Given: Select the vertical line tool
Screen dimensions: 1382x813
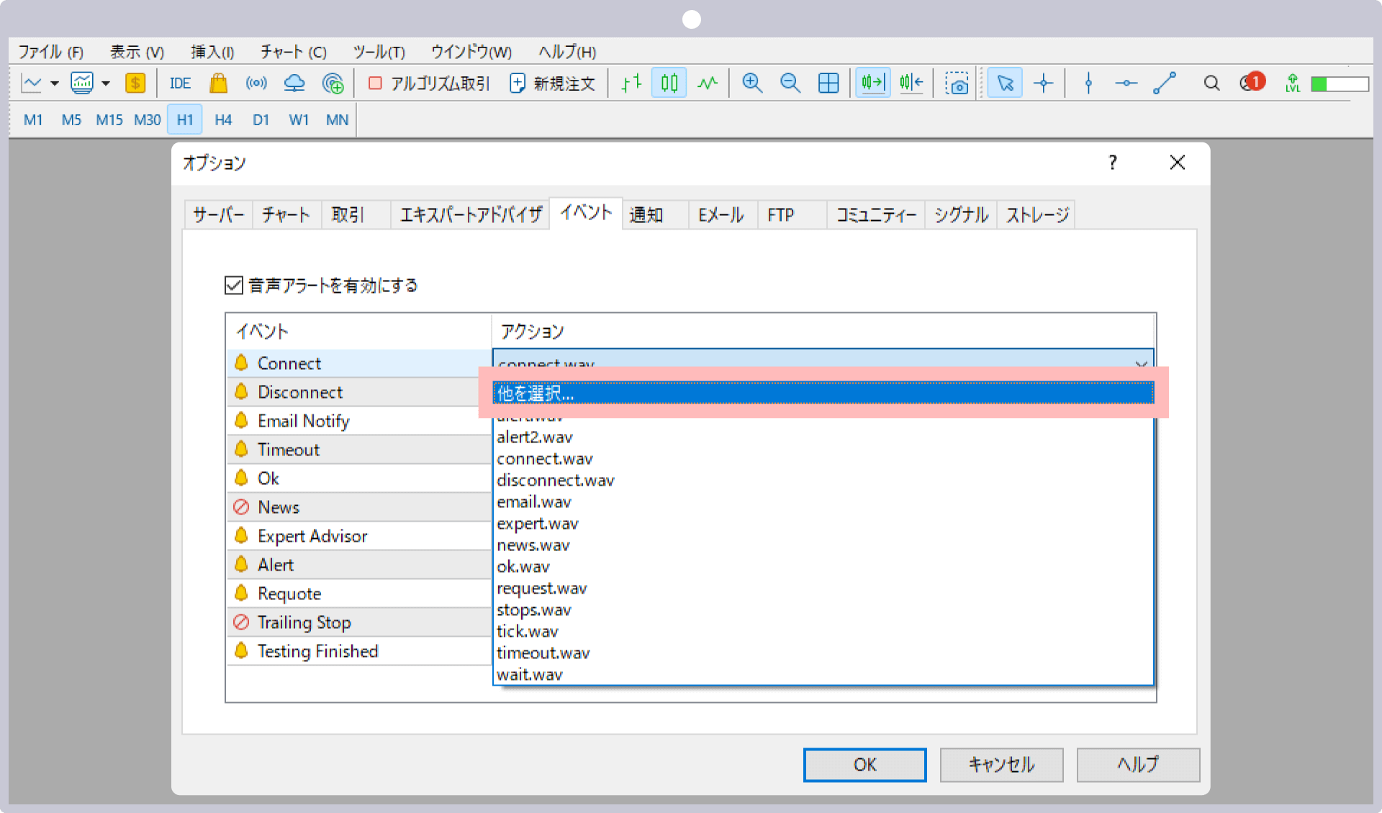Looking at the screenshot, I should (1088, 83).
